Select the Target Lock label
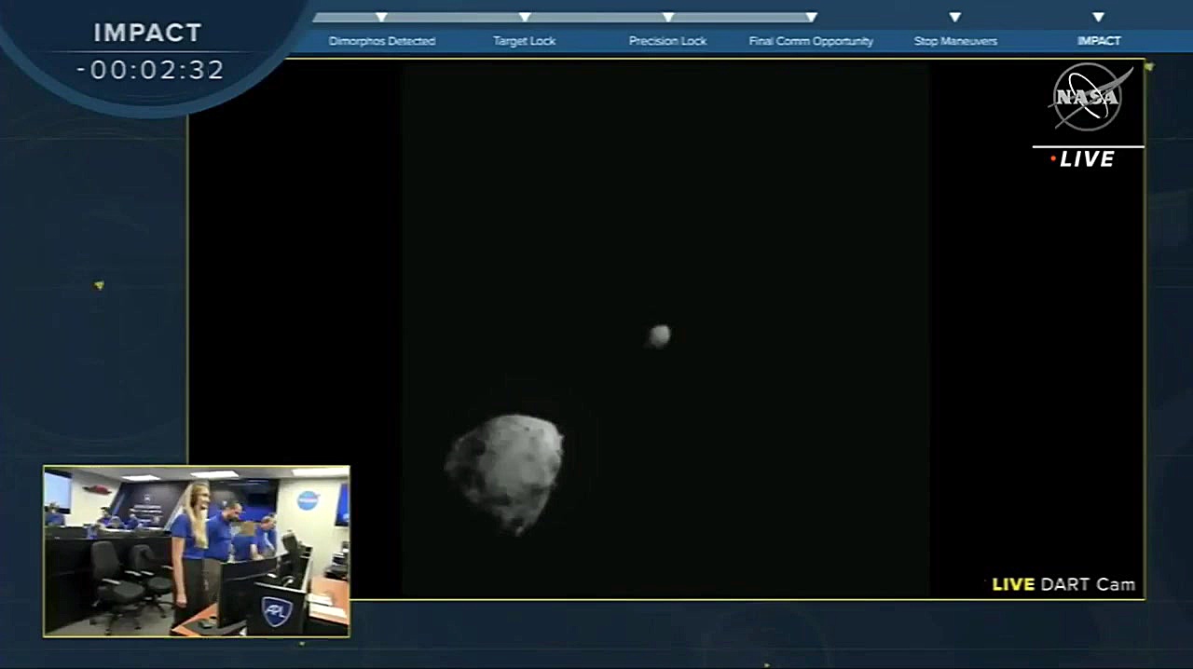Screen dimensions: 1193x669 pos(525,41)
